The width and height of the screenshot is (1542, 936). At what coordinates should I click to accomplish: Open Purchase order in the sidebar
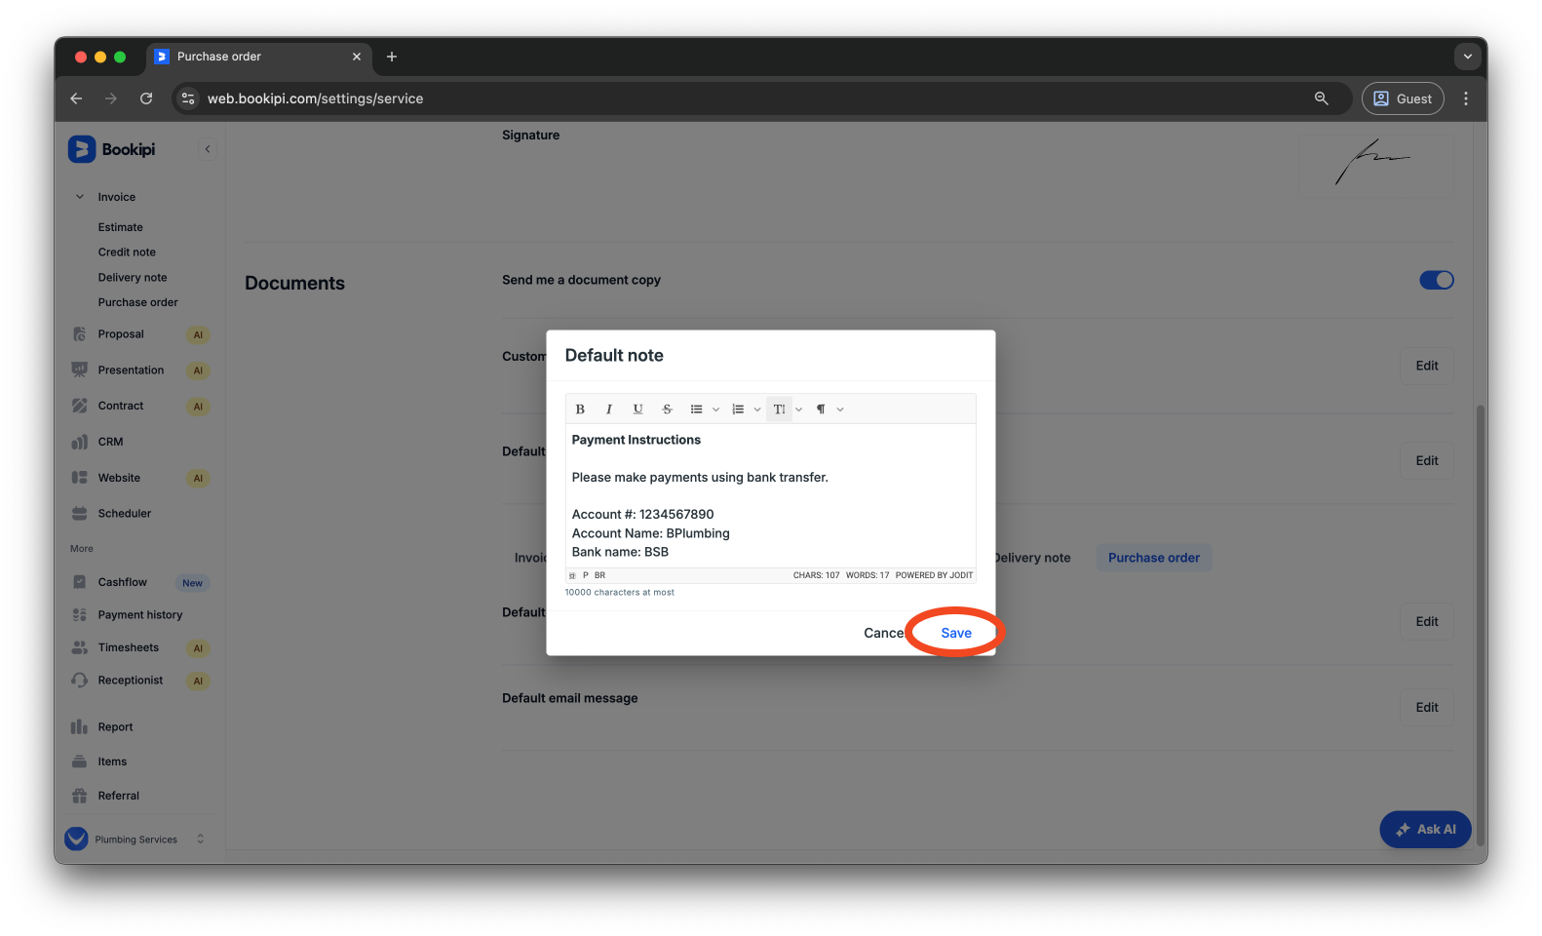[x=137, y=303]
